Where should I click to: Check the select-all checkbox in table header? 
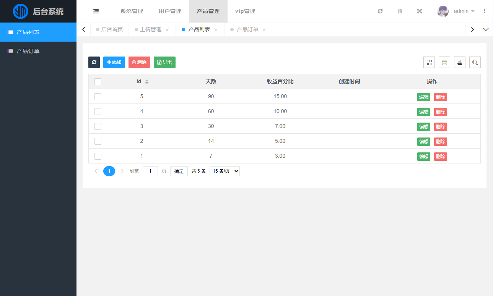click(98, 82)
